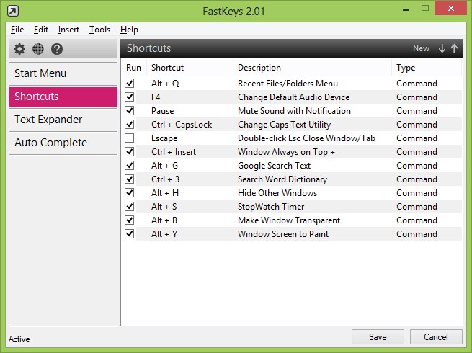
Task: Open the Edit menu
Action: [x=41, y=30]
